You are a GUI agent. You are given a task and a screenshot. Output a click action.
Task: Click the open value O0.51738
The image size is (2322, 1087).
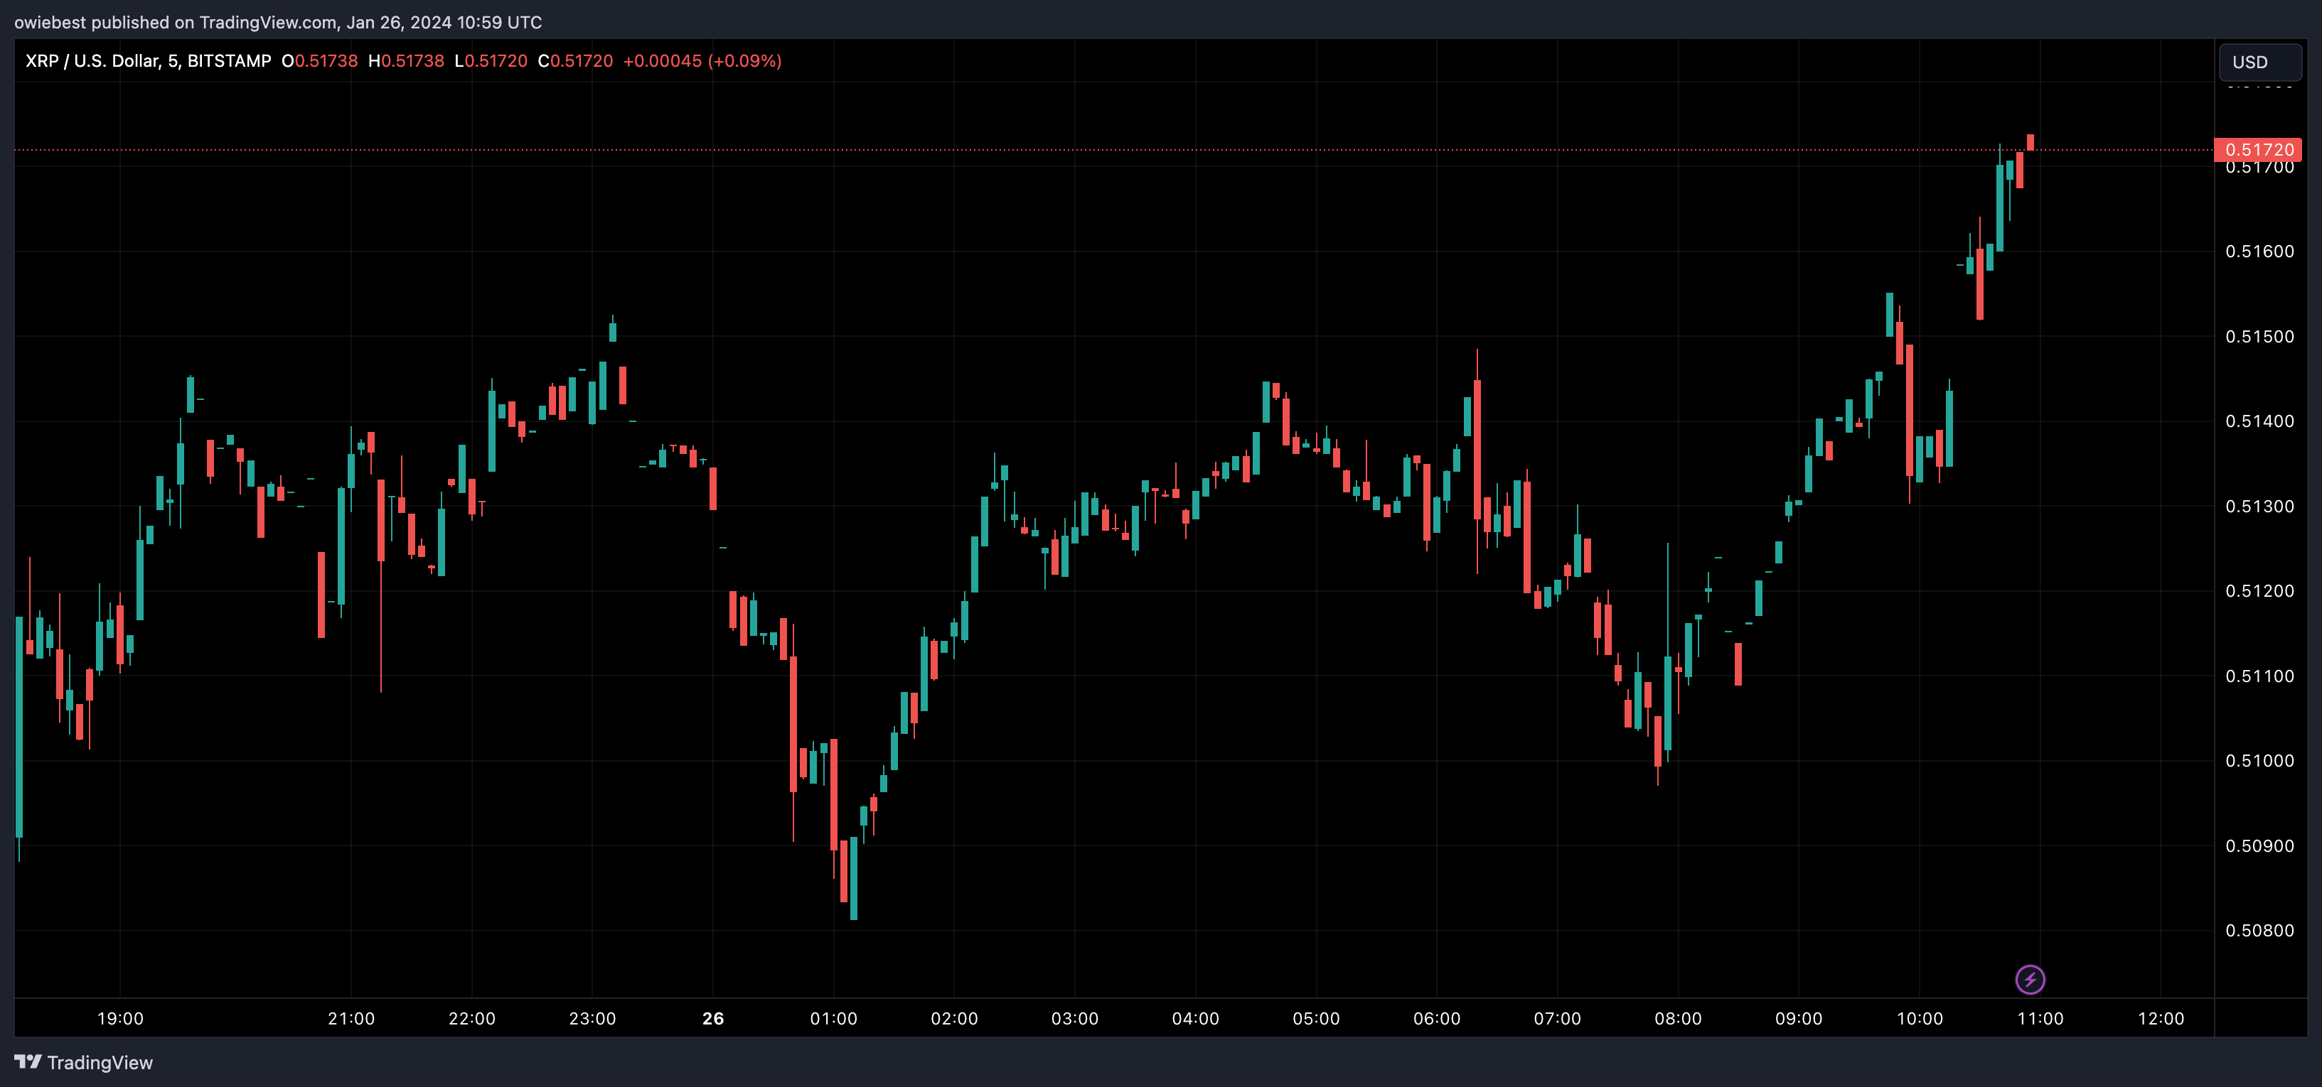tap(319, 61)
